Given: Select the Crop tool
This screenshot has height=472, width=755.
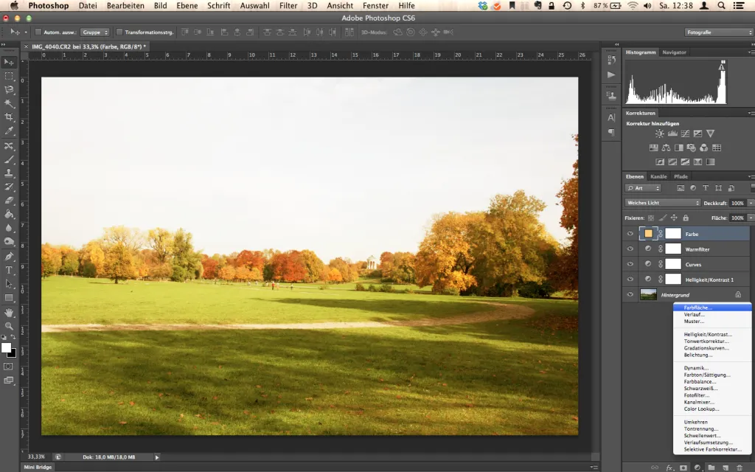Looking at the screenshot, I should (9, 117).
